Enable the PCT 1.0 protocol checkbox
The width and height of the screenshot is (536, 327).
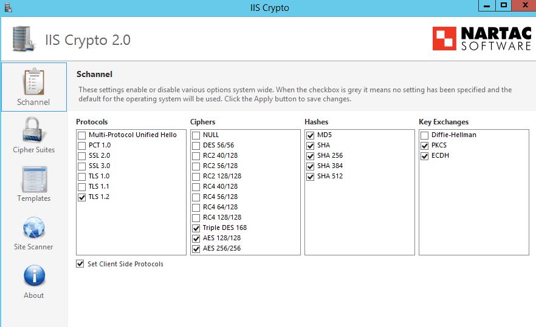[81, 146]
